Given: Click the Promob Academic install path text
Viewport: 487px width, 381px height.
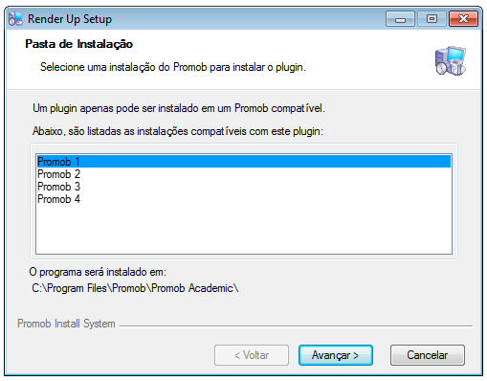Looking at the screenshot, I should [x=135, y=288].
